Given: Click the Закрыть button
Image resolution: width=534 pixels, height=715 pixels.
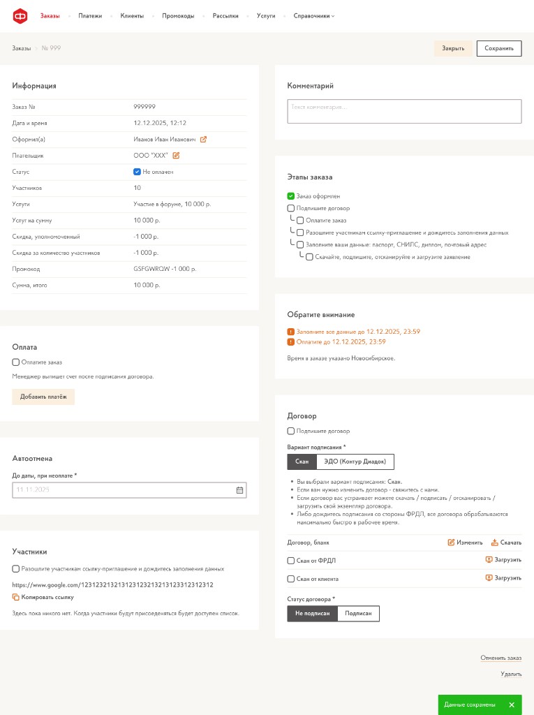Looking at the screenshot, I should (453, 48).
